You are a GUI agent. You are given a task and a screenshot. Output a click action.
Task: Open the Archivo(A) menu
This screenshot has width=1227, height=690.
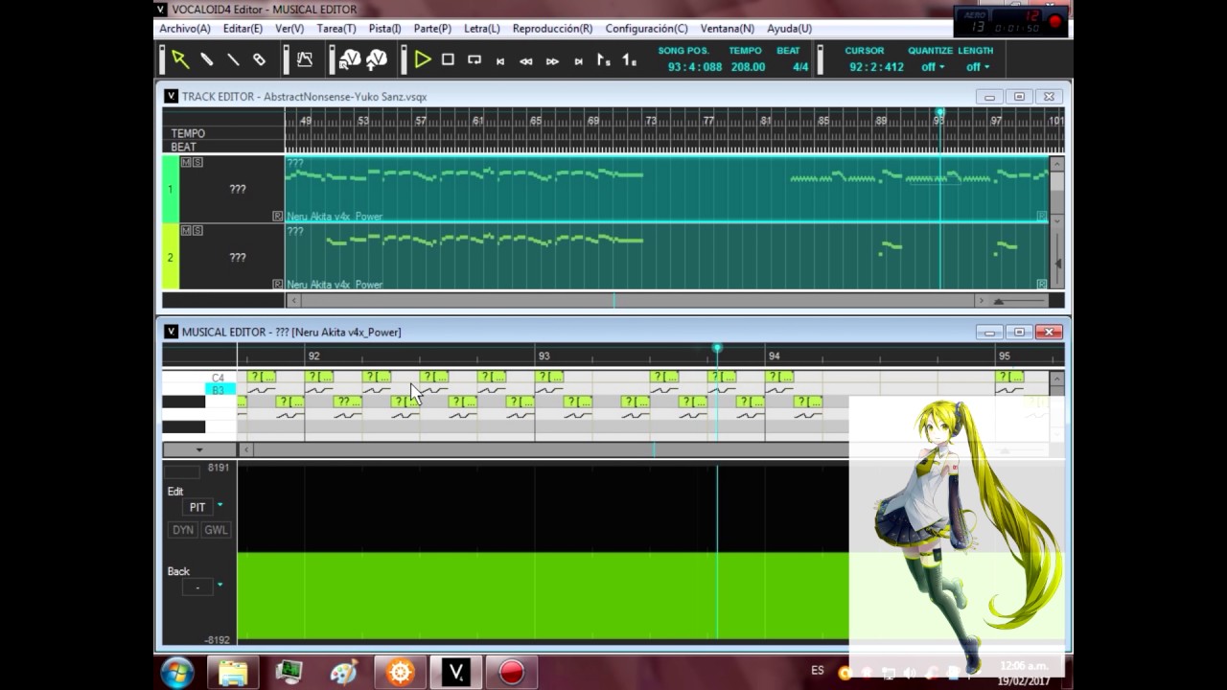click(x=185, y=29)
